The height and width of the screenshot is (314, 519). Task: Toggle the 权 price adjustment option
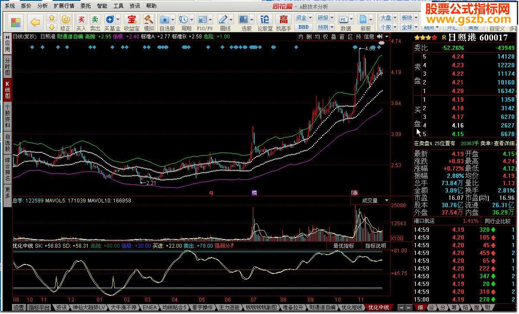325,37
